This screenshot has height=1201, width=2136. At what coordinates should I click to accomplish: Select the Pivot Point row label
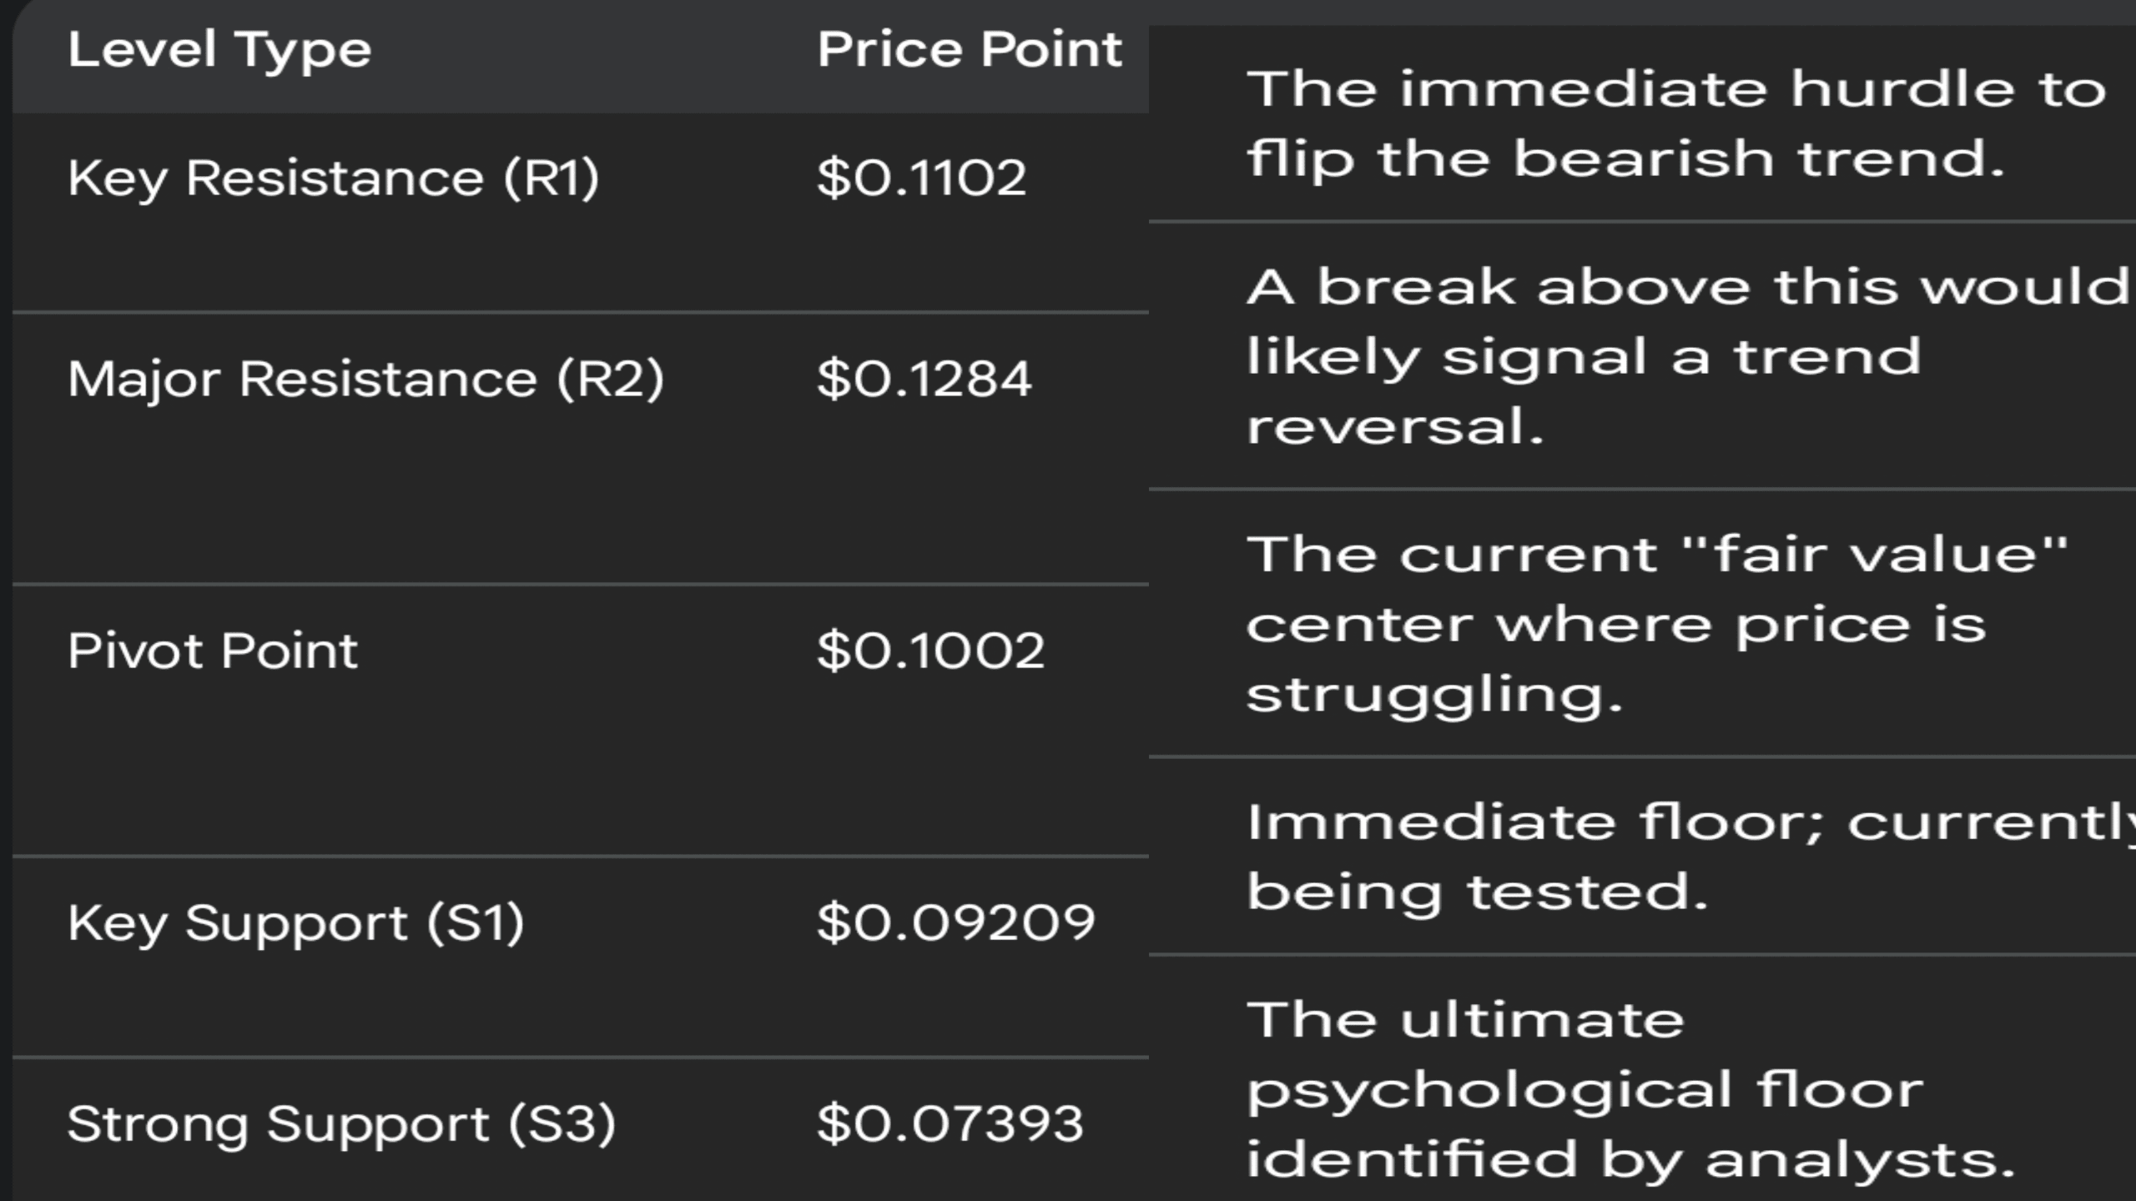point(213,651)
